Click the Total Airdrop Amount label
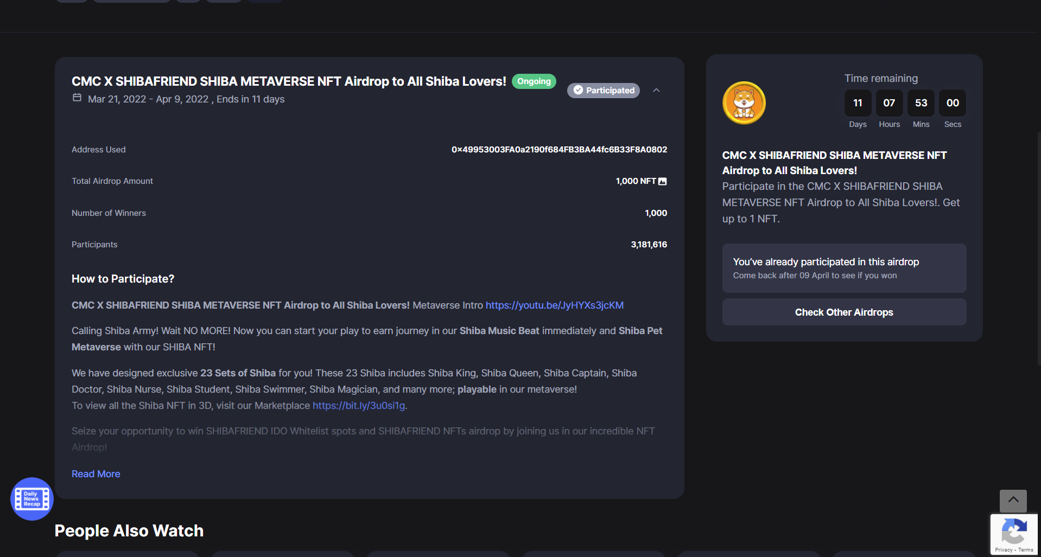 112,181
